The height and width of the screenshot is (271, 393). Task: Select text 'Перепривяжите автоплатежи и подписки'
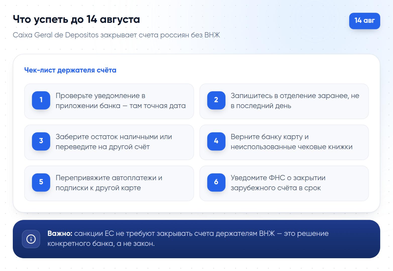click(109, 183)
